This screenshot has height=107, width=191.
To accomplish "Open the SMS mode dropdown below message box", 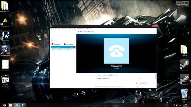I will click(x=98, y=87).
